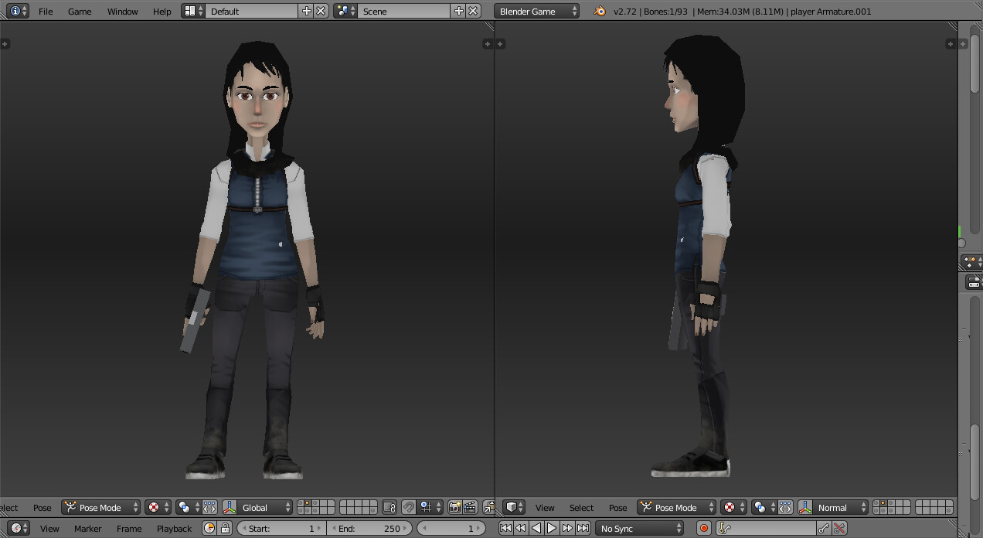The width and height of the screenshot is (983, 538).
Task: Open the Game menu
Action: (80, 11)
